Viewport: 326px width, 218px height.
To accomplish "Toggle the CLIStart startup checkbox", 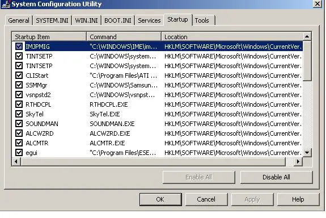I will (x=19, y=75).
